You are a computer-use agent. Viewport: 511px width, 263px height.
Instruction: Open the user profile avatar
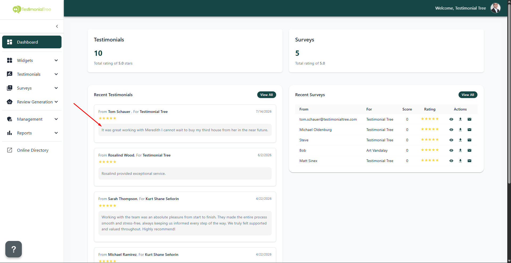[x=496, y=8]
